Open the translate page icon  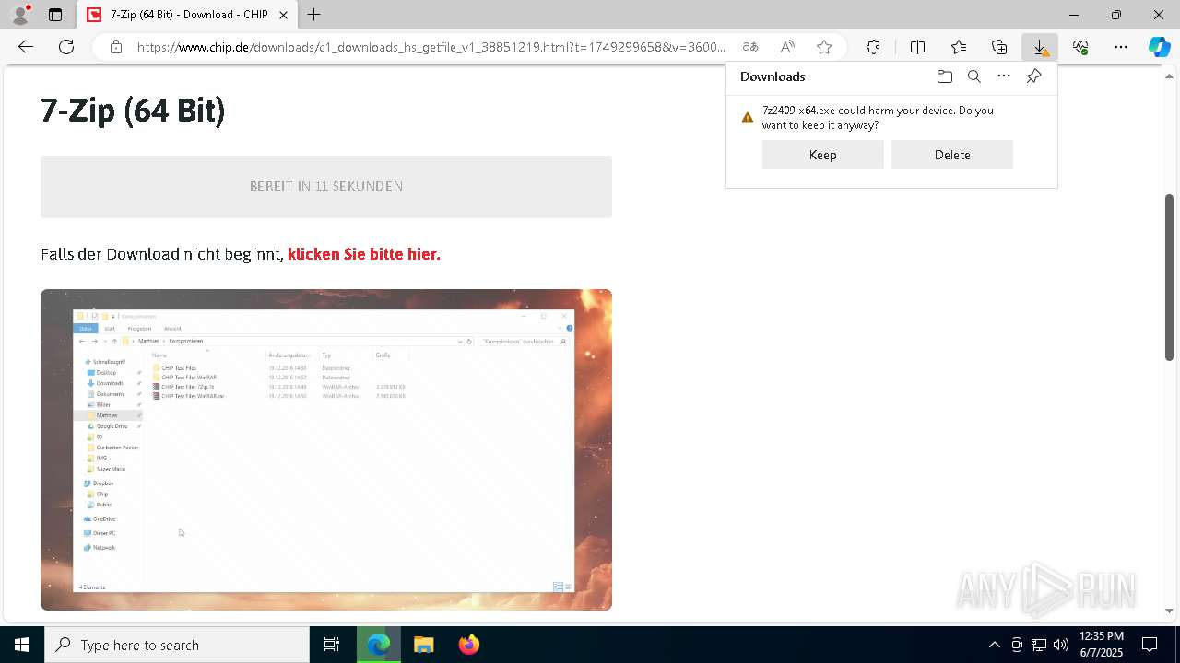tap(750, 47)
